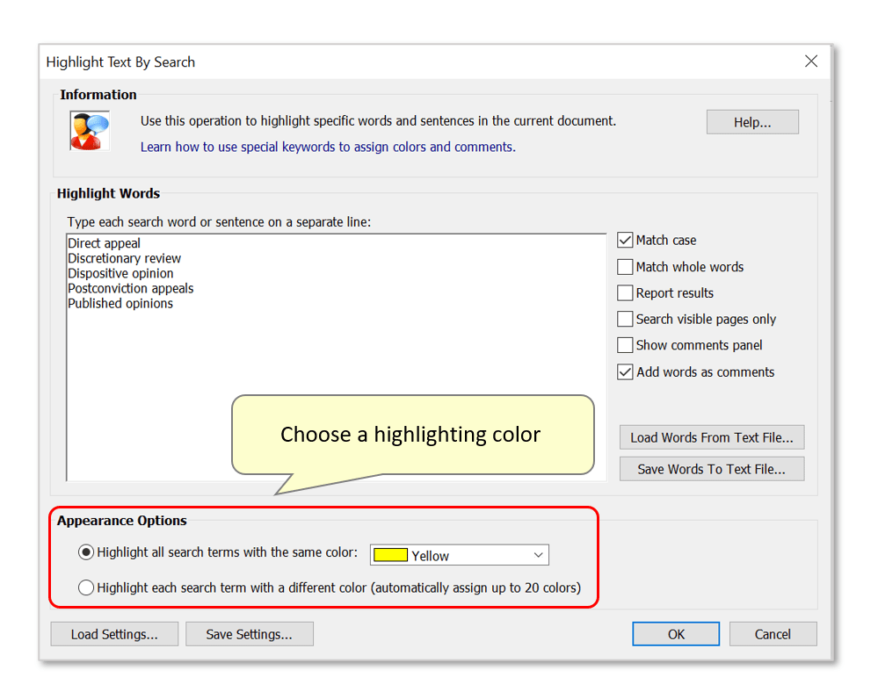
Task: Check the Report results option
Action: coord(625,292)
